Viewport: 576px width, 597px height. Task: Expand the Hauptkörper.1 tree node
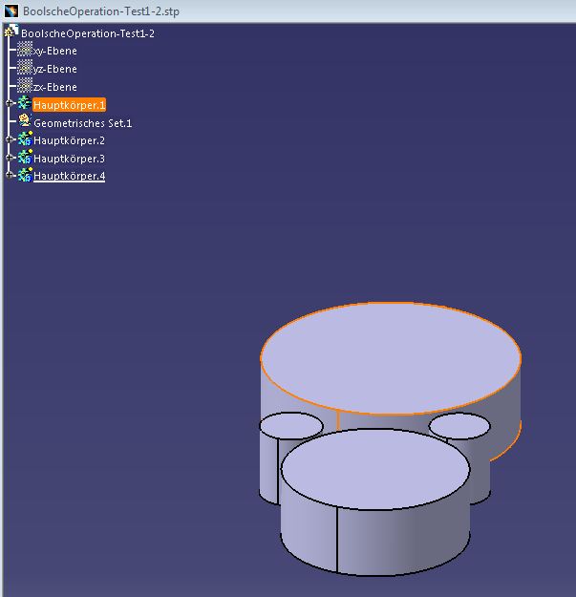point(10,103)
